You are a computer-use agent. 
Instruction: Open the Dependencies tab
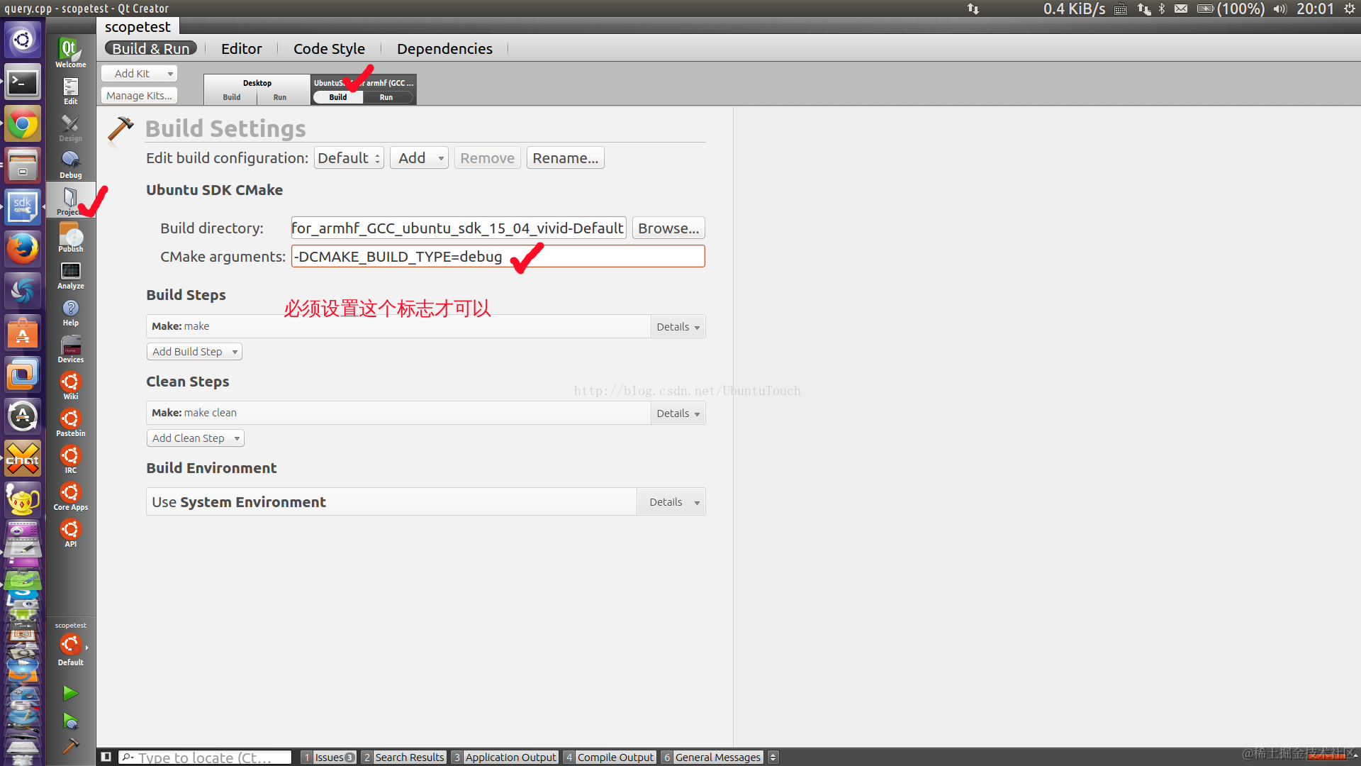coord(444,49)
